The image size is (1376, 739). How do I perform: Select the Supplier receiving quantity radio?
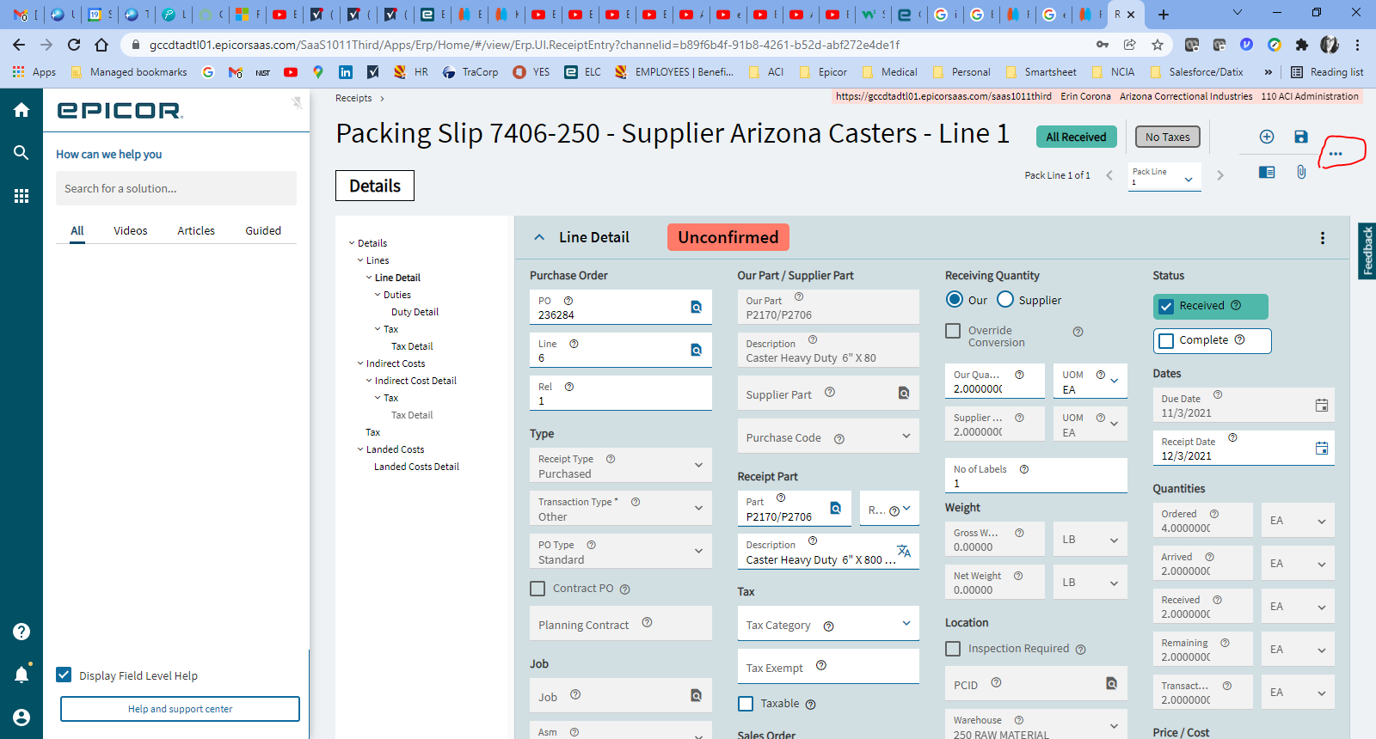(x=1005, y=299)
